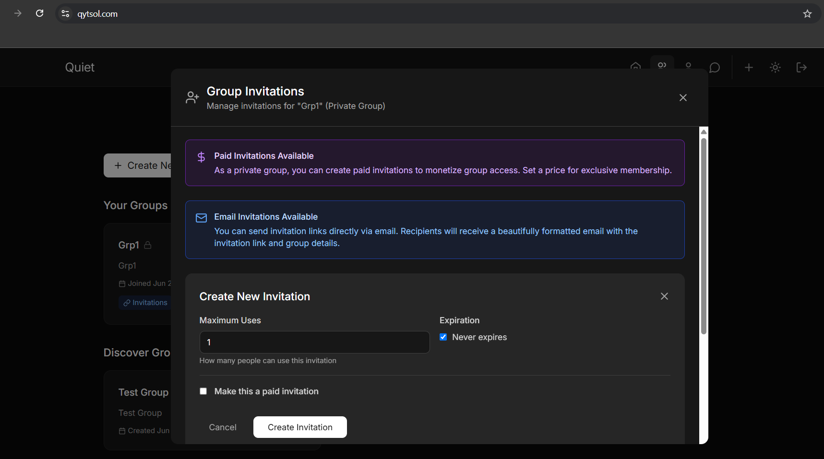Dismiss the Create New Invitation form

(x=664, y=296)
